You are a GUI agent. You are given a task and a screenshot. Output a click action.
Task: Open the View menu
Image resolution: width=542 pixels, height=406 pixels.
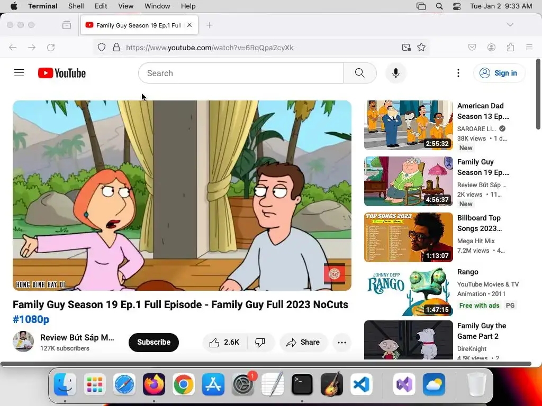click(126, 6)
